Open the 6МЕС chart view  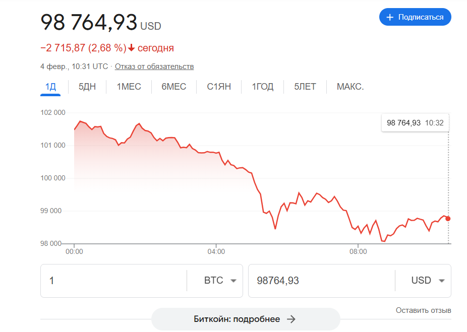coord(173,86)
